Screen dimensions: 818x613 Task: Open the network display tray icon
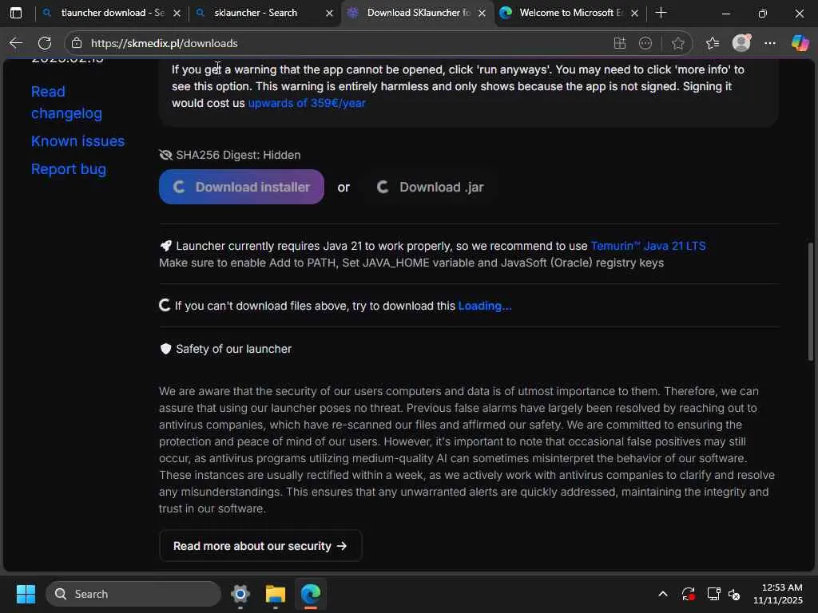713,594
